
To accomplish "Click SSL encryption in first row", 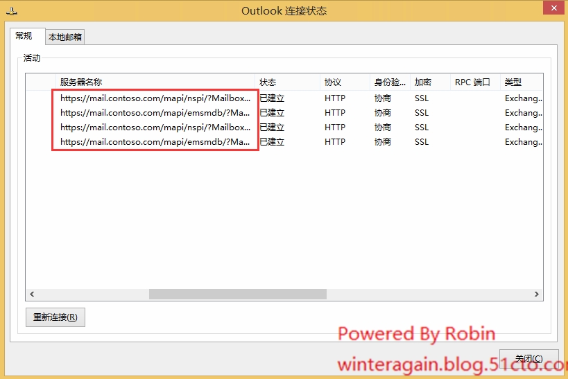I will pyautogui.click(x=422, y=98).
